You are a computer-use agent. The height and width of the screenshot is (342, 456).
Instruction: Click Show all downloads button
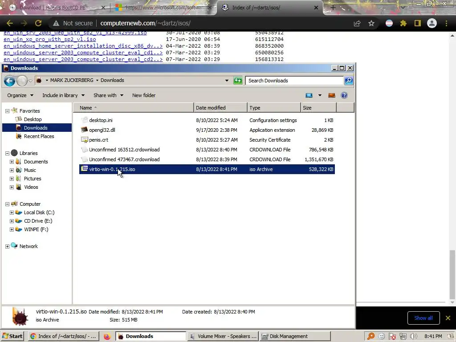(x=423, y=318)
